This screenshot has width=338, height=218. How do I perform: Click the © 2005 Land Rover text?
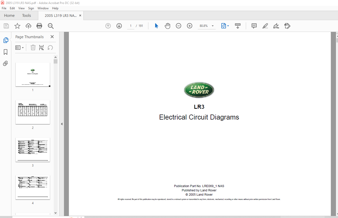coord(199,195)
